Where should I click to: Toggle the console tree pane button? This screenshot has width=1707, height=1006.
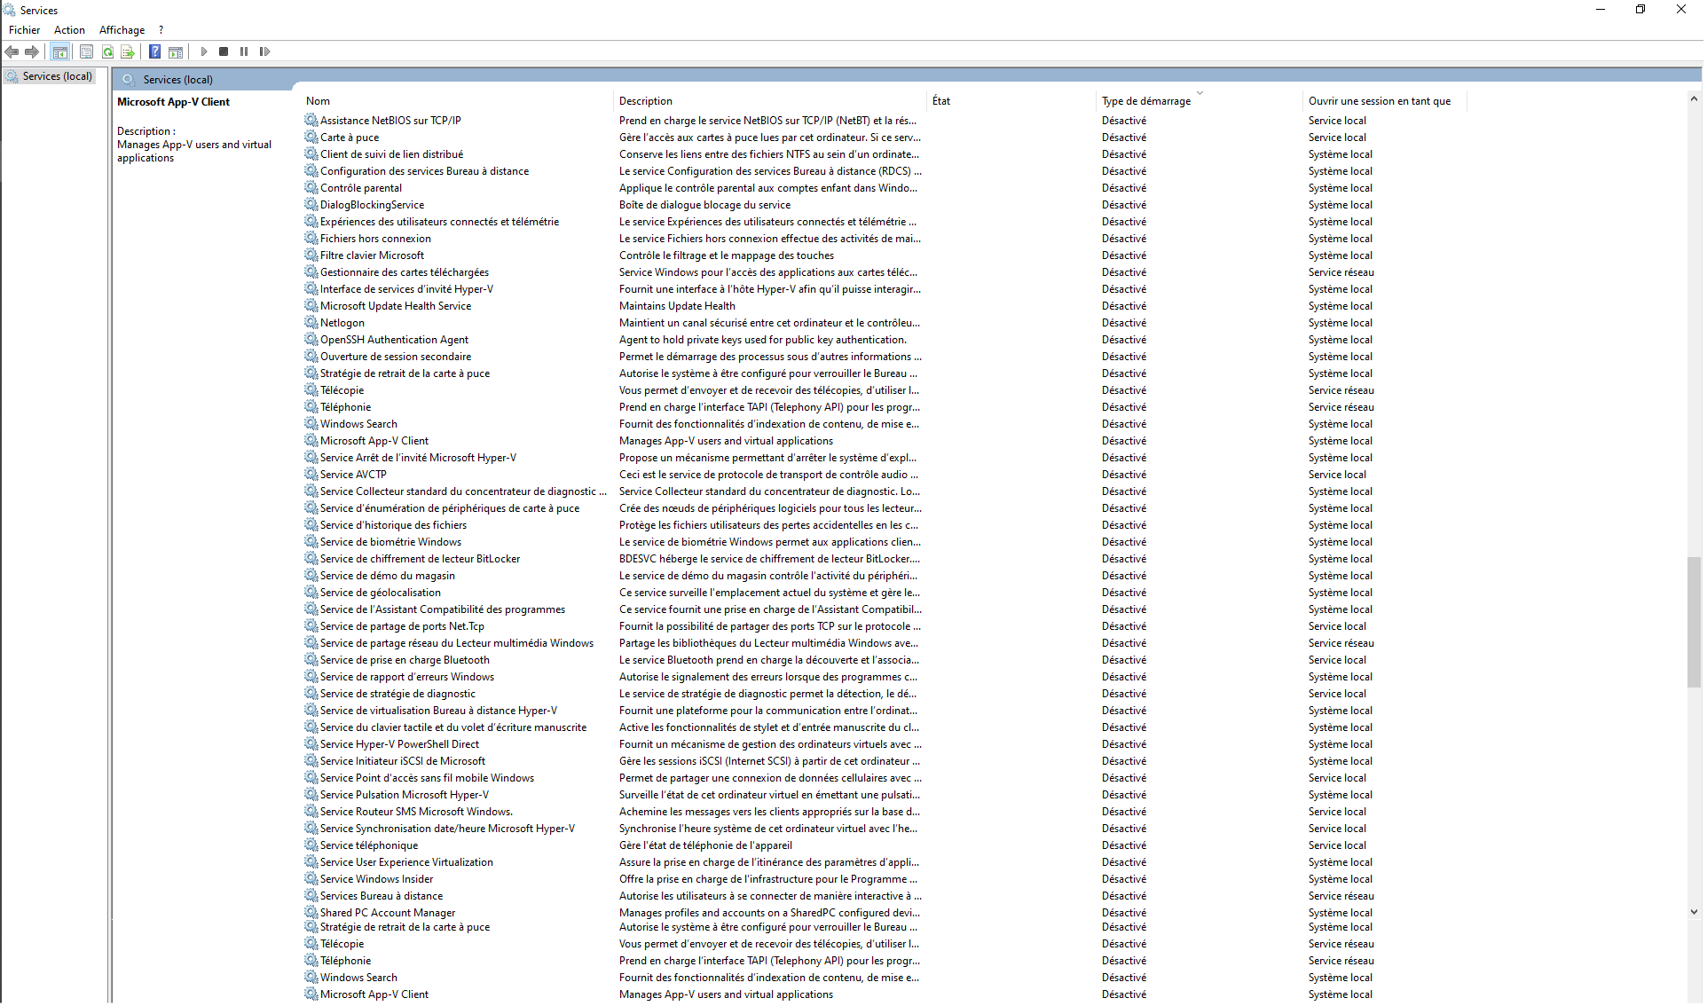[x=60, y=52]
